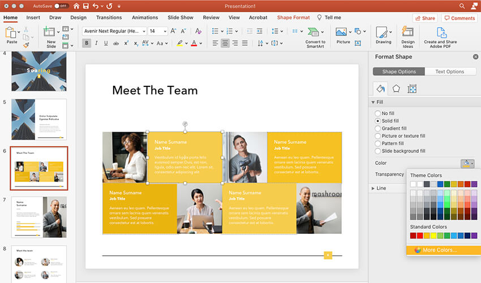Open the font size dropdown
The width and height of the screenshot is (481, 283).
(x=165, y=31)
